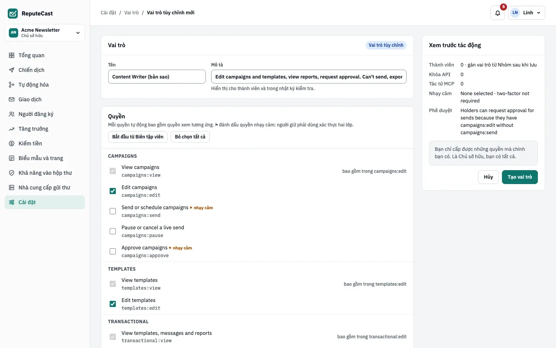Click Bắt đầu từ Biên tập viên
Screen dimensions: 556x348
point(138,137)
